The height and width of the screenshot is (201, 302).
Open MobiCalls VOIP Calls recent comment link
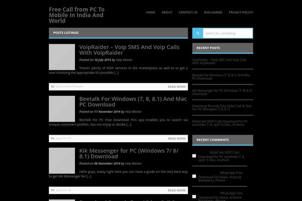click(221, 156)
